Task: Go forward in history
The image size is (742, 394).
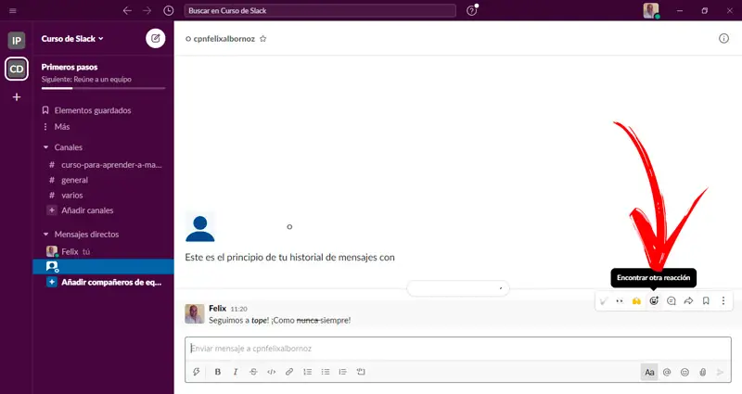Action: pyautogui.click(x=147, y=10)
